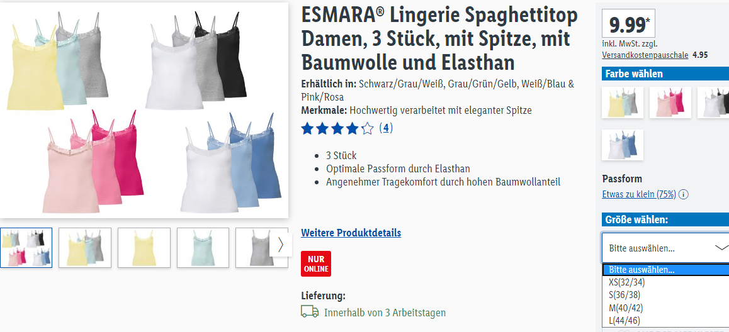Choose the white/grey/black color variant
Image resolution: width=729 pixels, height=332 pixels.
click(713, 102)
